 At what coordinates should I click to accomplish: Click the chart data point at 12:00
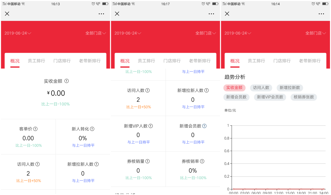coord(279,189)
